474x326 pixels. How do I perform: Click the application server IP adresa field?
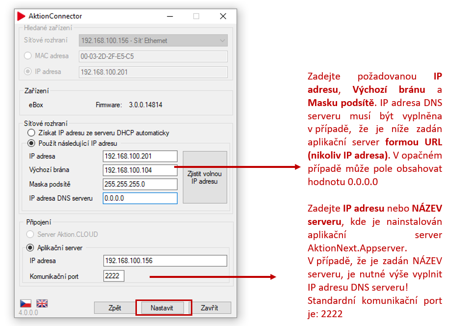165,261
